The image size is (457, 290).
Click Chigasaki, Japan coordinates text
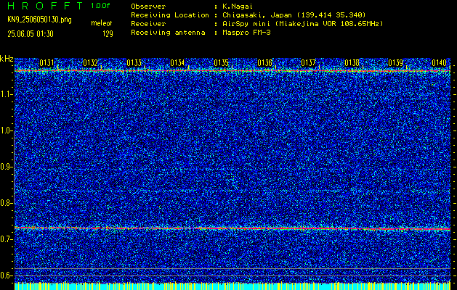pos(294,15)
